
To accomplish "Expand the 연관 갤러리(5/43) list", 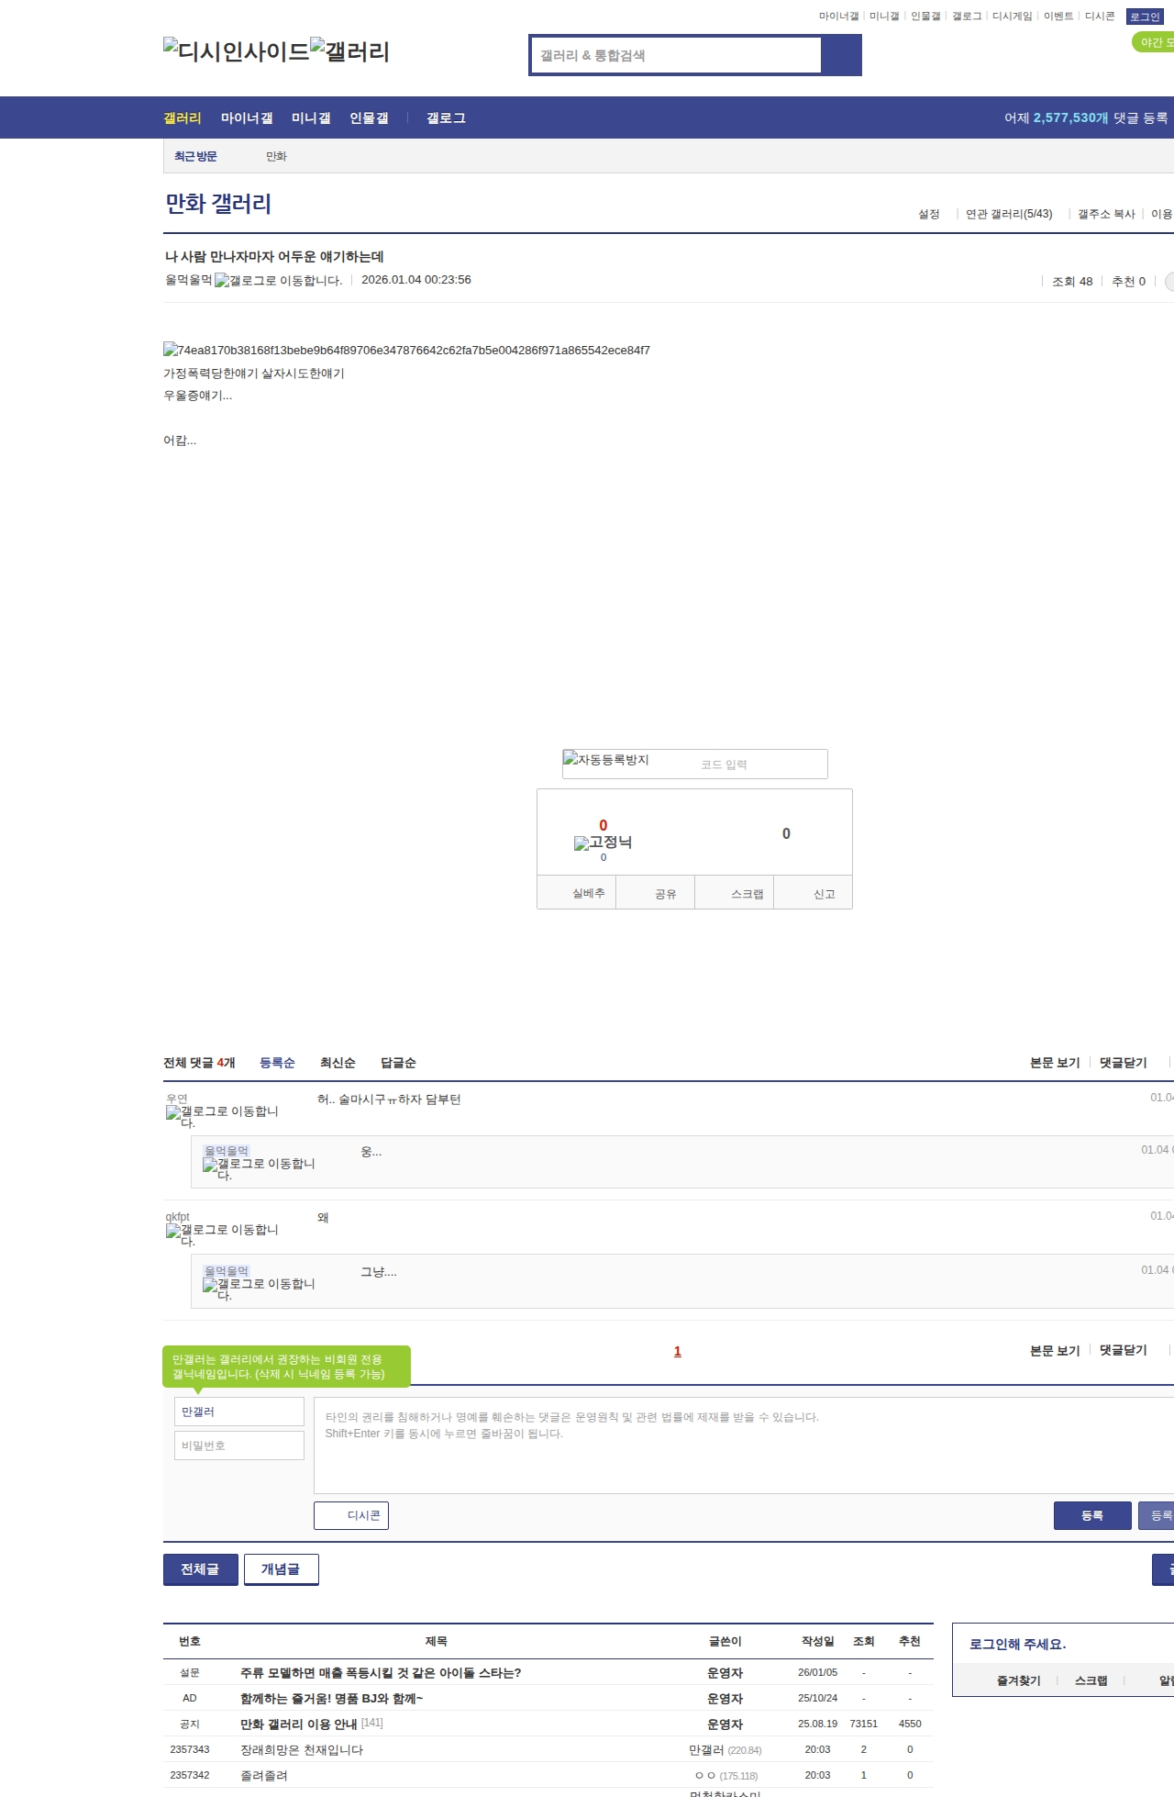I will click(x=1008, y=214).
